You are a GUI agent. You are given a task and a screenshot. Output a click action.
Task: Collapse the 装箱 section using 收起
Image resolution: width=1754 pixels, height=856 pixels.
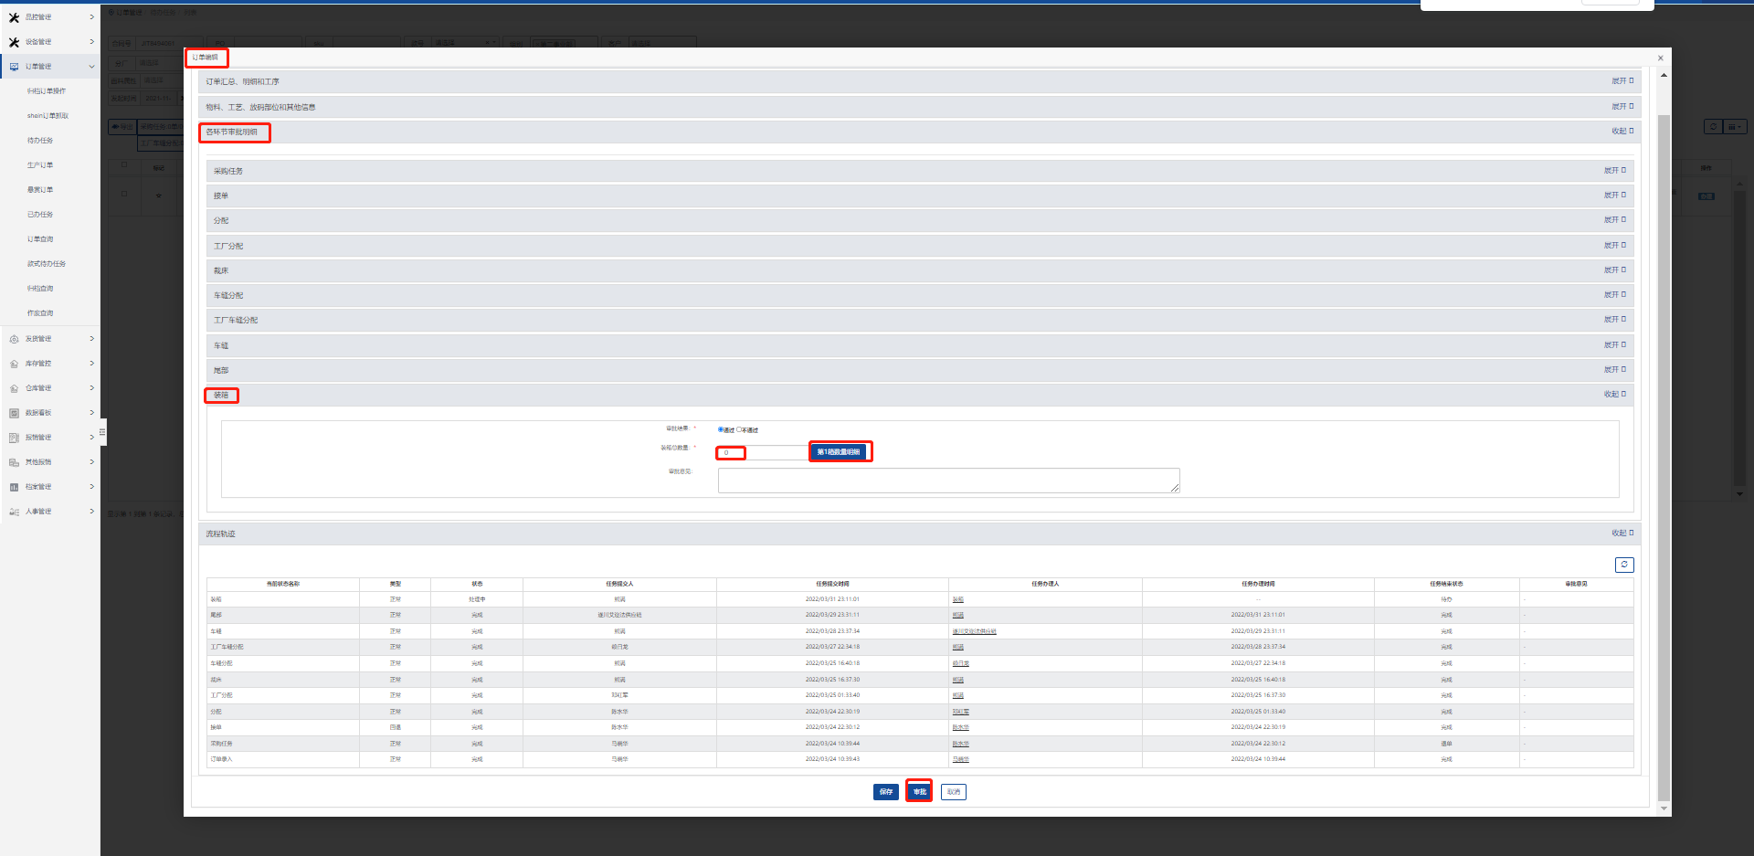tap(1614, 395)
